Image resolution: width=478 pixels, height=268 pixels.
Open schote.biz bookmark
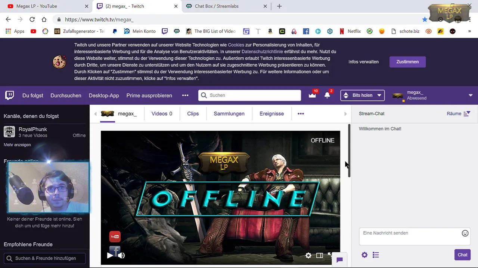coord(406,31)
